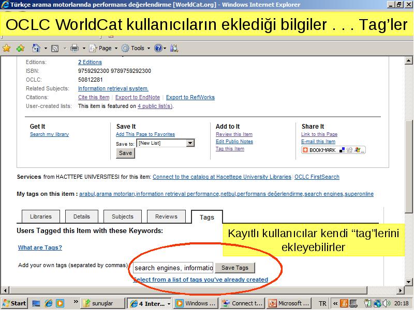Click the RSS Feeds icon

point(55,48)
